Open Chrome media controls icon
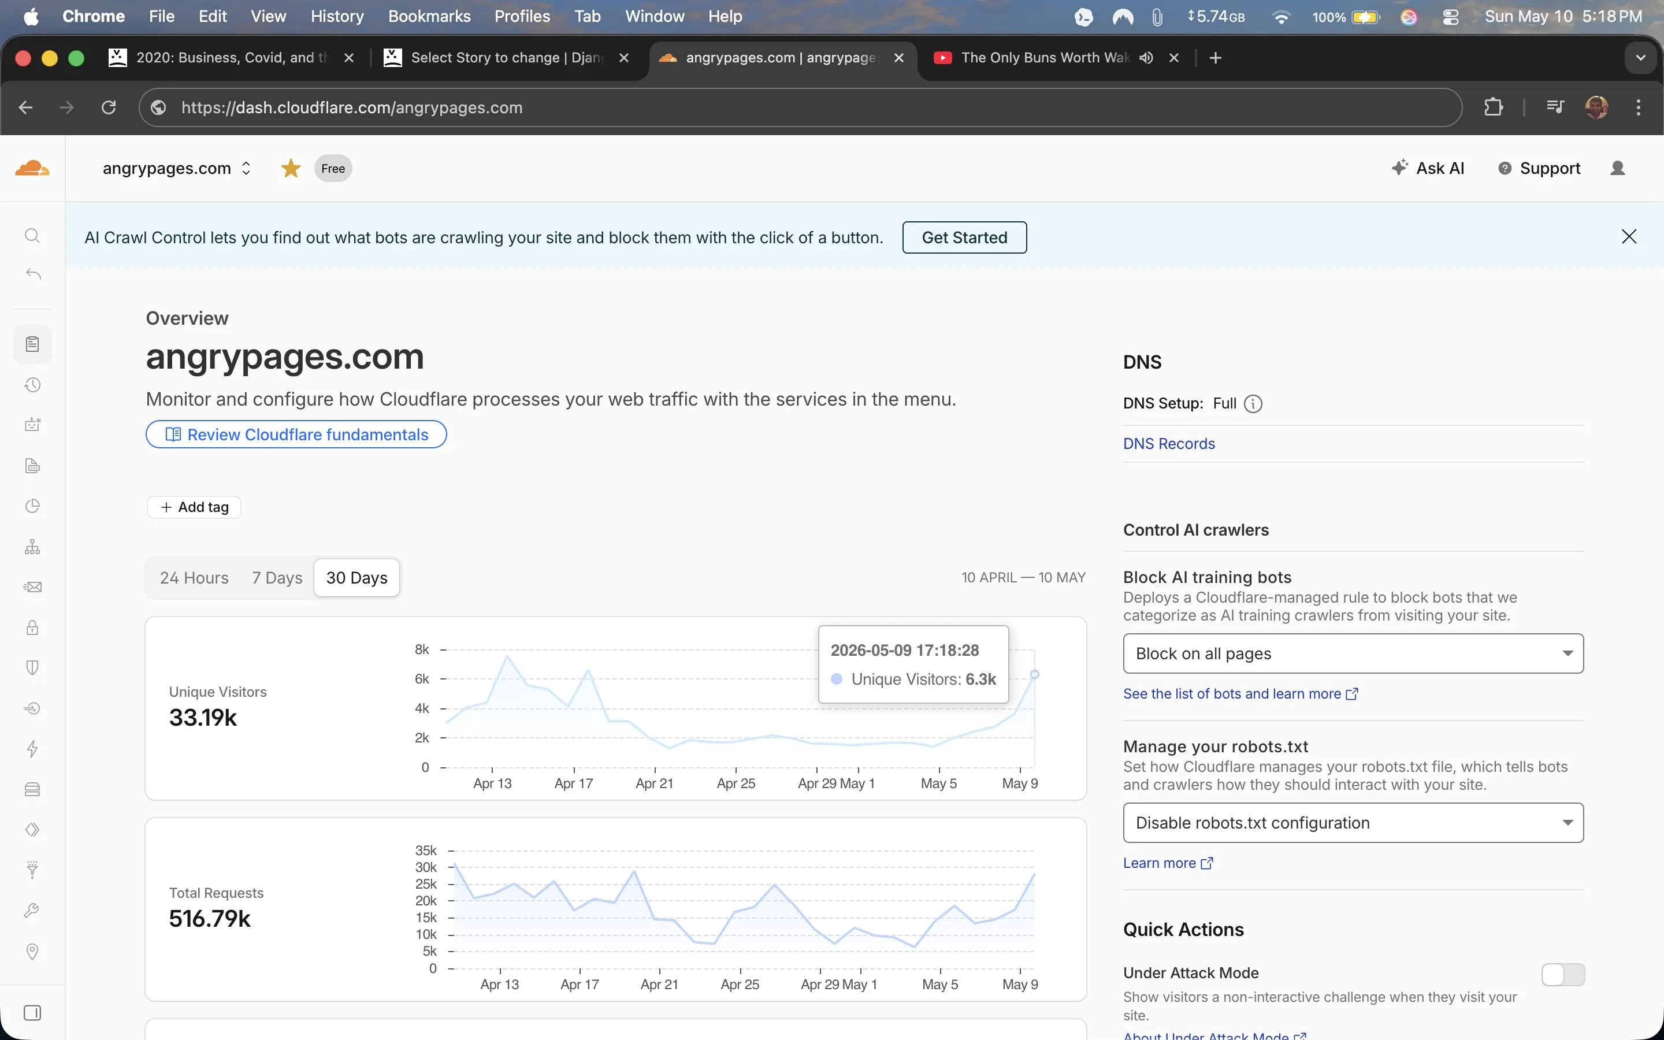The width and height of the screenshot is (1664, 1040). tap(1555, 107)
